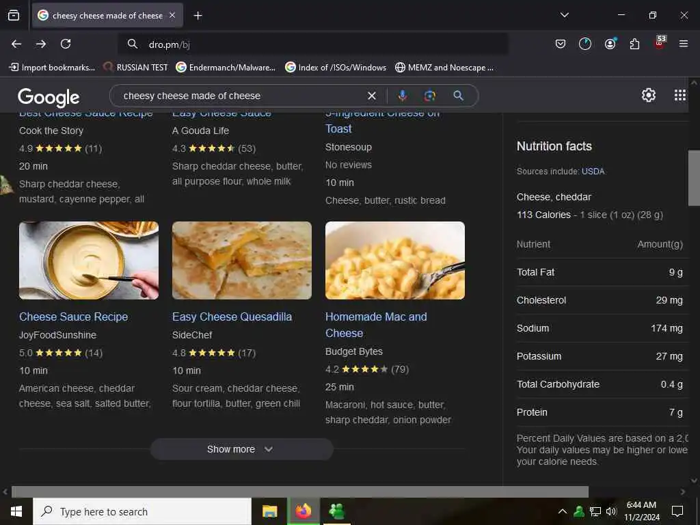This screenshot has width=700, height=525.
Task: Show hidden system tray icons
Action: (563, 511)
